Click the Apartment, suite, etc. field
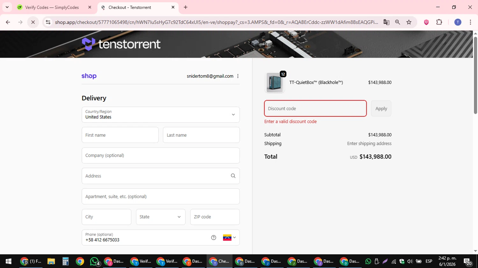Viewport: 478px width, 268px height. (161, 196)
